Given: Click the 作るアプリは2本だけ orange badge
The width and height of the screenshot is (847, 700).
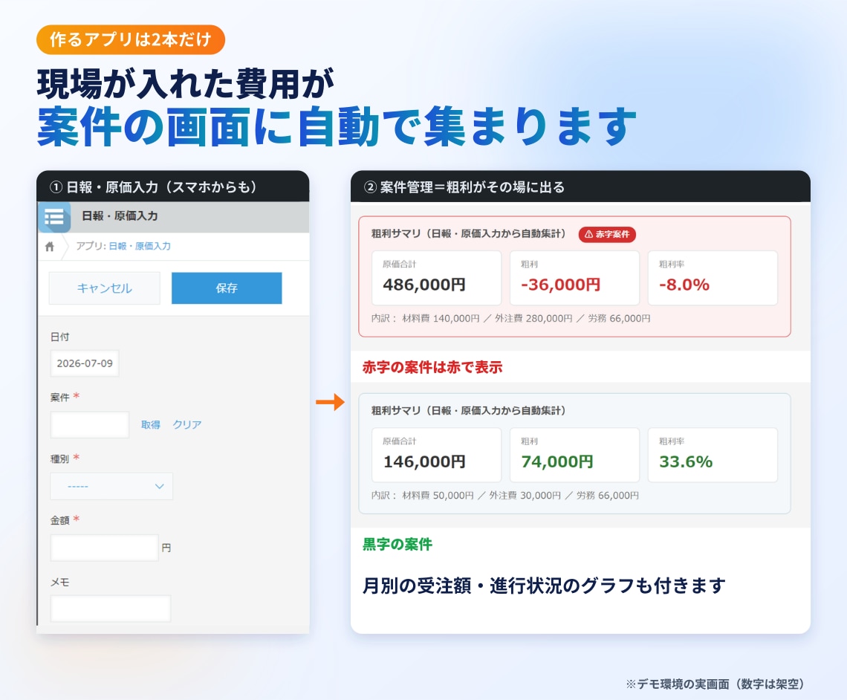Looking at the screenshot, I should pos(131,39).
